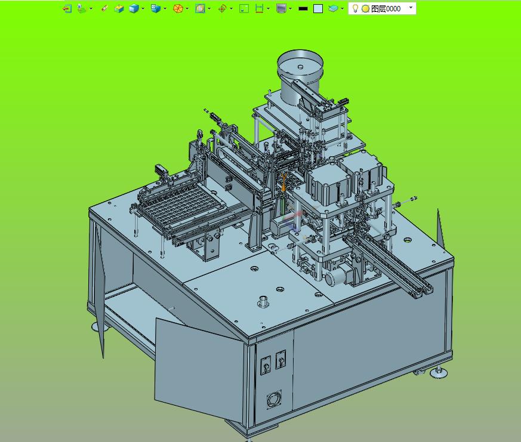Select the eraser tool icon
This screenshot has width=521, height=442.
pos(104,8)
